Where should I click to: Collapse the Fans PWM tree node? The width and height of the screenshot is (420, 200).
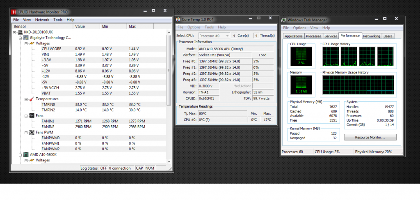[25, 132]
